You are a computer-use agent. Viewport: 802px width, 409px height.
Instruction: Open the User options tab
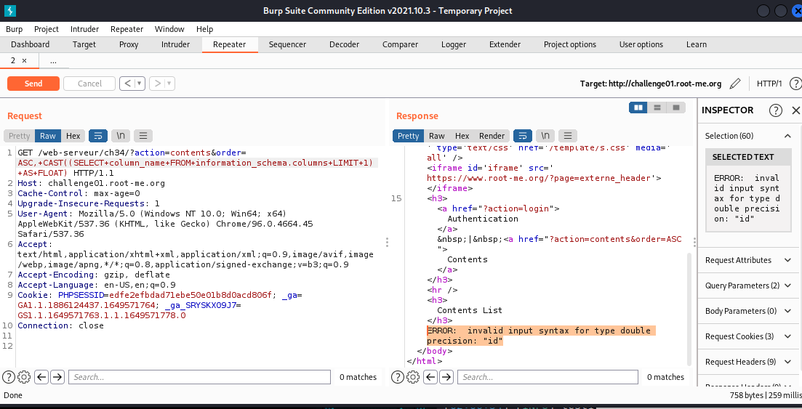[x=641, y=44]
